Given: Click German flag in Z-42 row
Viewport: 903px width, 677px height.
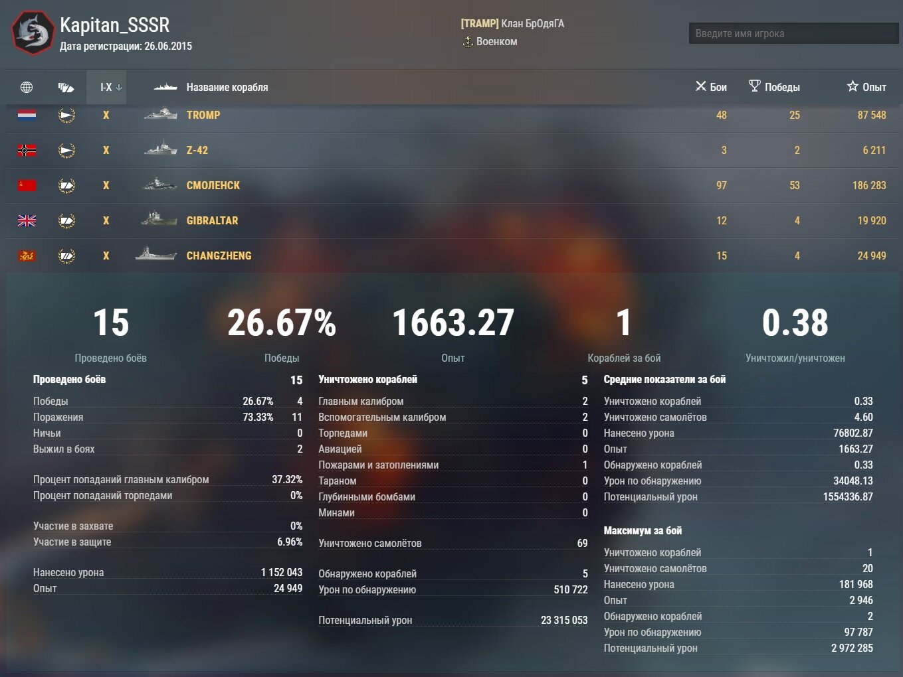Looking at the screenshot, I should pyautogui.click(x=27, y=150).
